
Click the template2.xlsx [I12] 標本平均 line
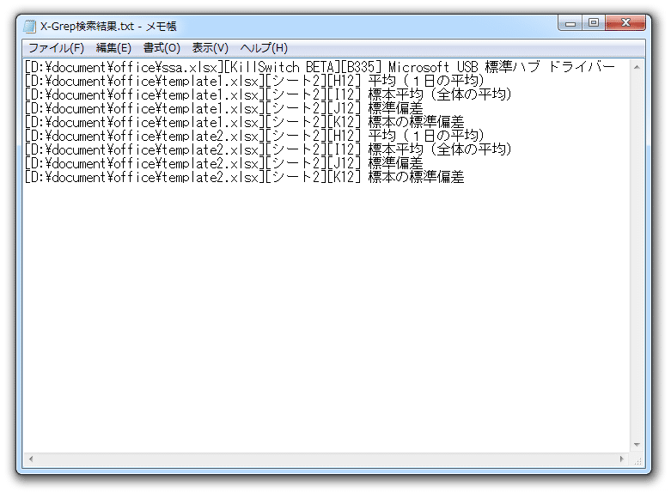(x=268, y=149)
